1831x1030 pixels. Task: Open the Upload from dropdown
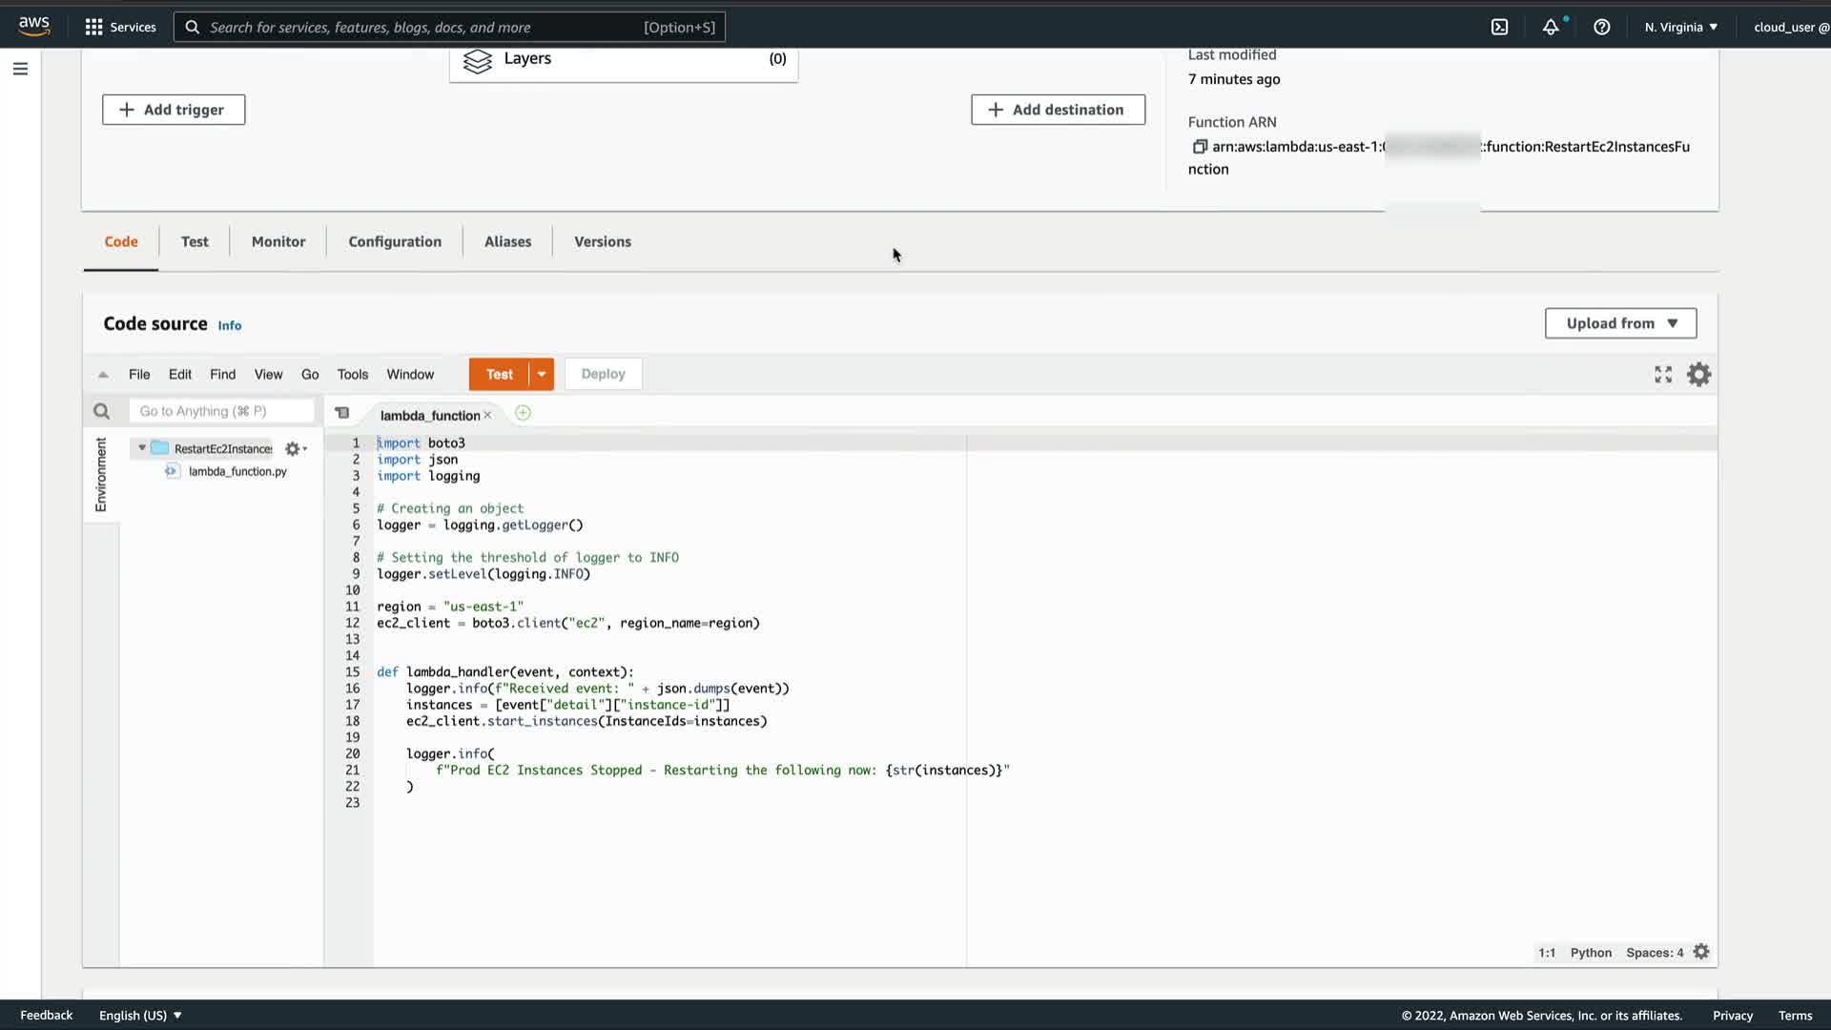click(x=1620, y=323)
